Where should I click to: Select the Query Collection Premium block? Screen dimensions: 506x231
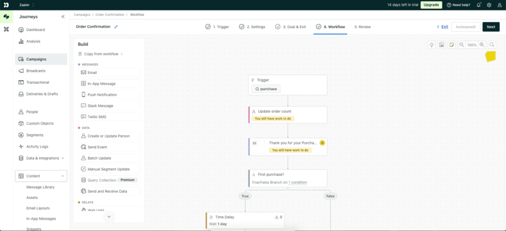[x=109, y=180]
